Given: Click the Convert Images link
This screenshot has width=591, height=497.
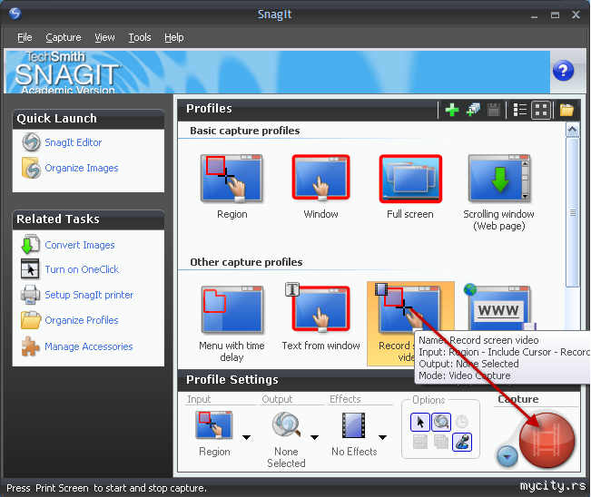Looking at the screenshot, I should pos(80,245).
